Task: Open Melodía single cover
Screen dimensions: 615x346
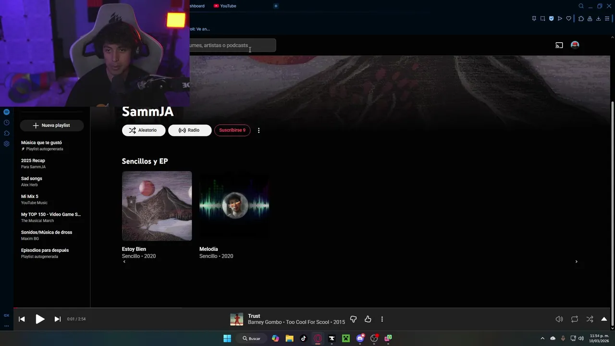Action: (x=234, y=206)
